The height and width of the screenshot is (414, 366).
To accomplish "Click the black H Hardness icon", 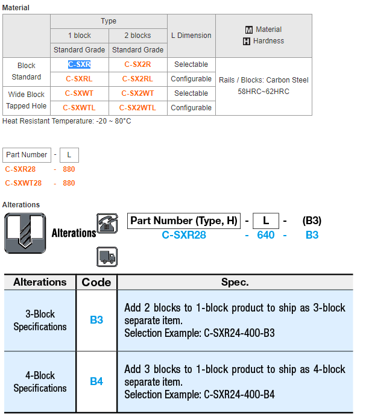I will pyautogui.click(x=247, y=42).
